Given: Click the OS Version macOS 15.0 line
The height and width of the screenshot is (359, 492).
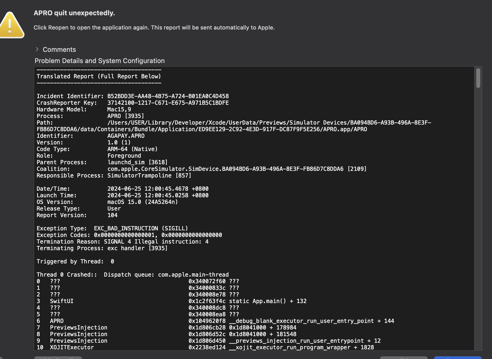Looking at the screenshot, I should 107,202.
